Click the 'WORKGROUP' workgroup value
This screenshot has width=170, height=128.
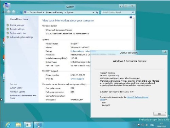[76, 100]
